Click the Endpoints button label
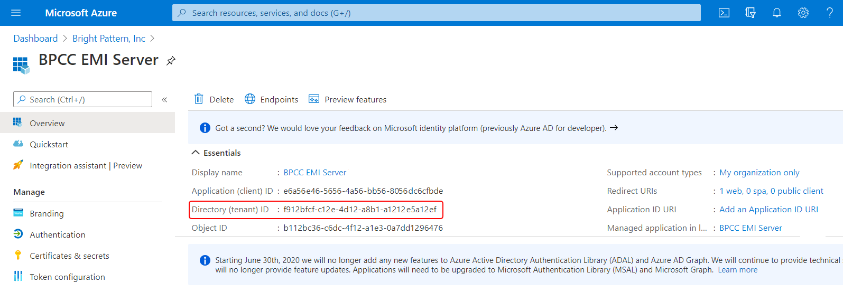843x292 pixels. point(279,99)
